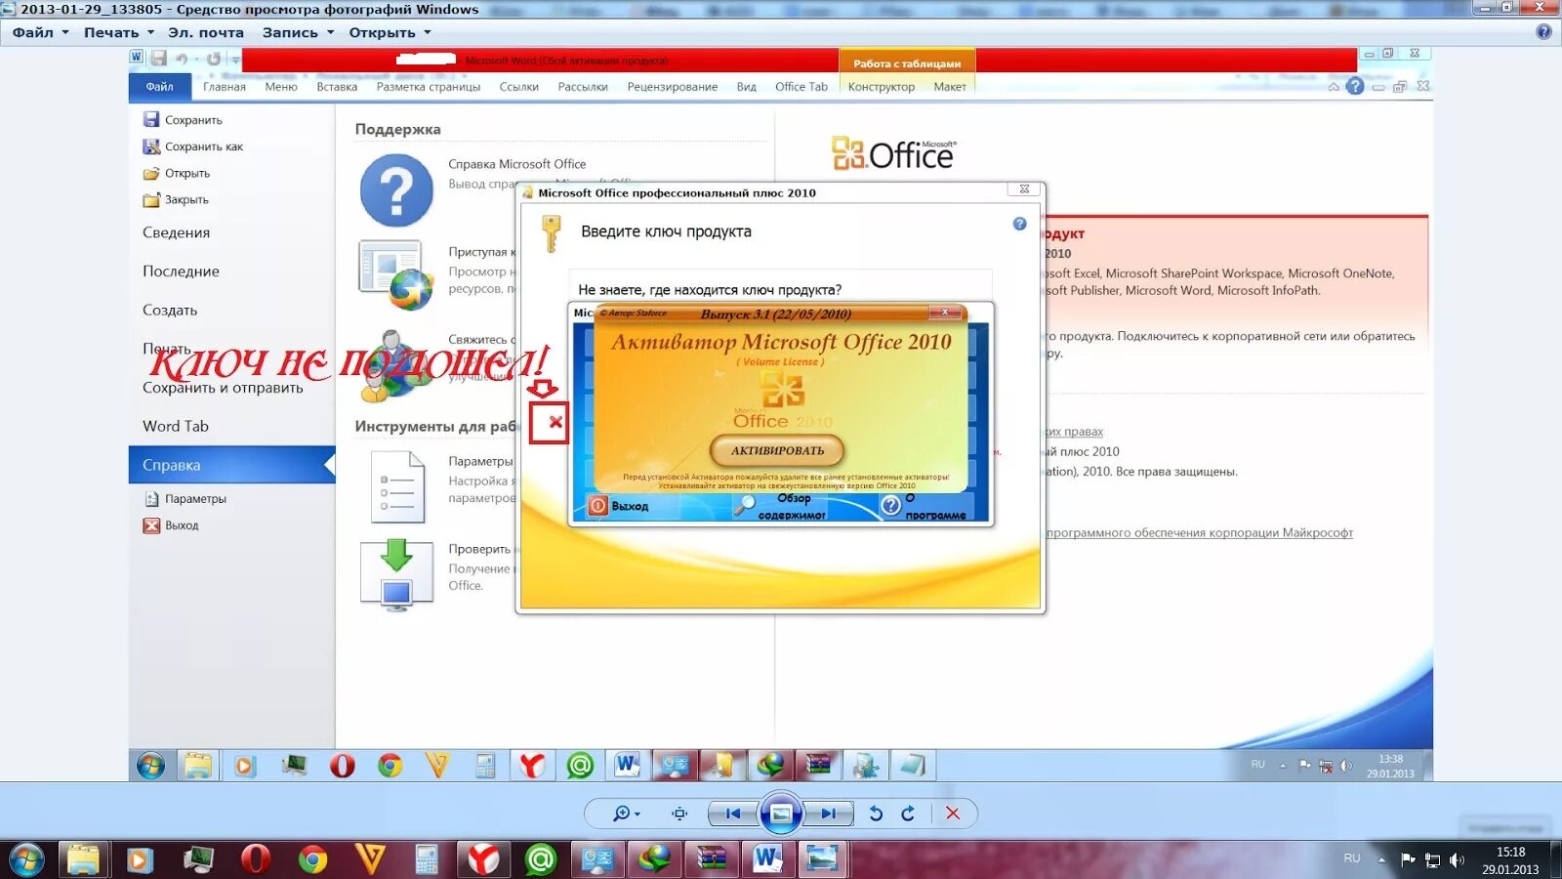This screenshot has width=1562, height=879.
Task: Click Обзор содержимого in the activator
Action: (781, 506)
